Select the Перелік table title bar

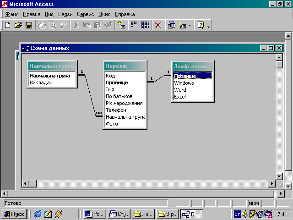pyautogui.click(x=125, y=66)
